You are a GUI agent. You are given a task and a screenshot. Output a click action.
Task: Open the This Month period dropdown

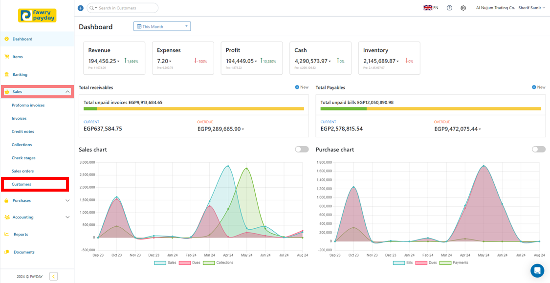(x=162, y=26)
